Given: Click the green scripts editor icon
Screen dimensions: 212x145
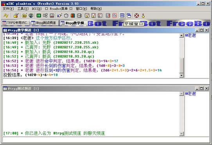Looking at the screenshot, I should pos(39,16).
